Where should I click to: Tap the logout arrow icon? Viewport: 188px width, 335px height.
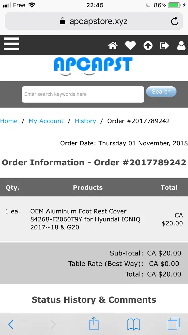(165, 46)
